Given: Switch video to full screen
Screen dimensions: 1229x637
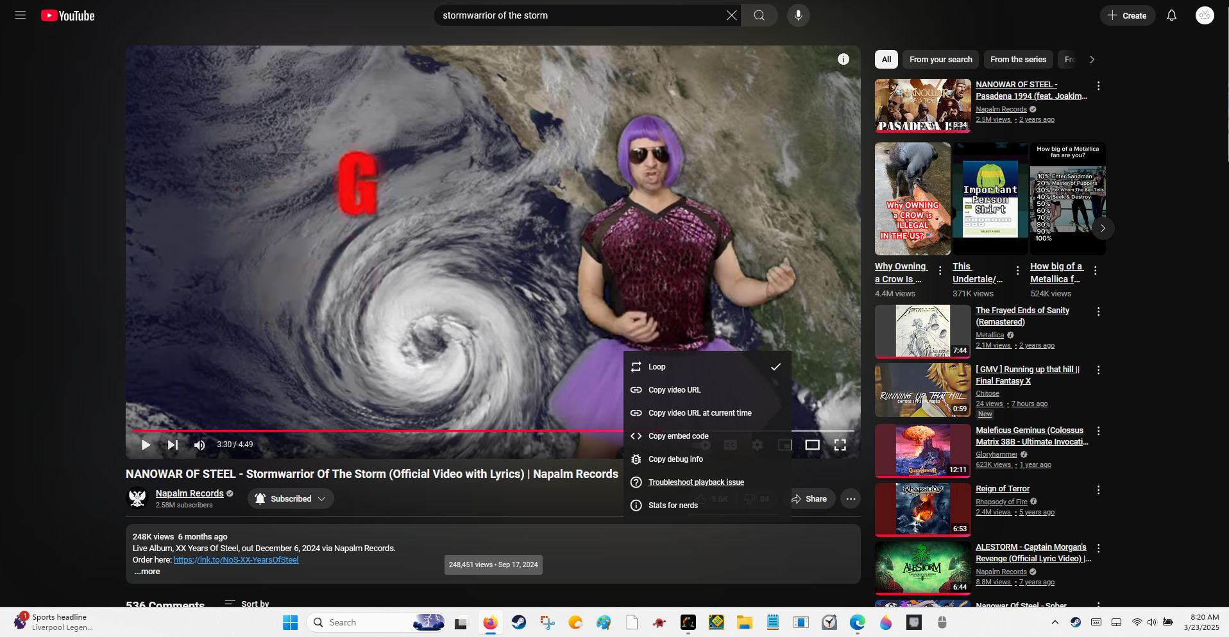Looking at the screenshot, I should [840, 445].
